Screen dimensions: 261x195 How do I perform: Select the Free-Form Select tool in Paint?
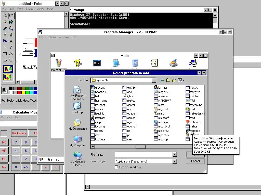tap(5, 16)
